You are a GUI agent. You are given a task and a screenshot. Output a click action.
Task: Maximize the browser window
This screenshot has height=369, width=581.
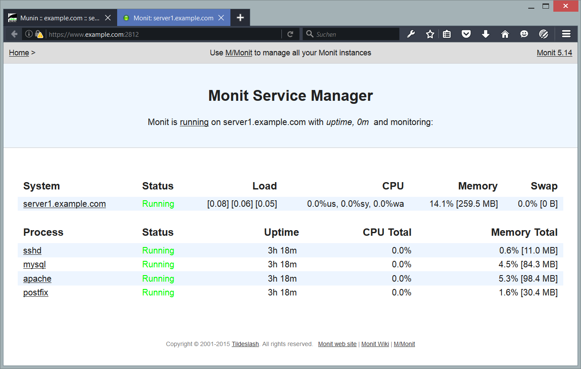(546, 6)
